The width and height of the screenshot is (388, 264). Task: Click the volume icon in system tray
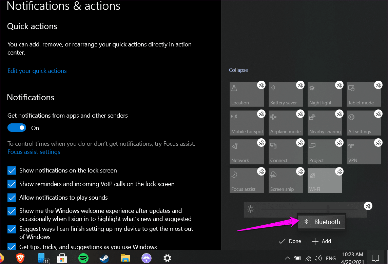pyautogui.click(x=318, y=258)
